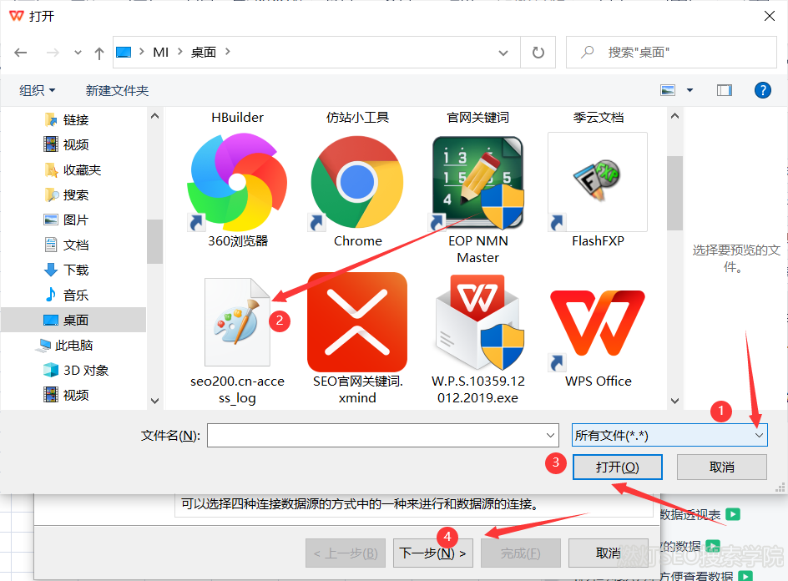Select the FlashFXP shortcut icon
This screenshot has height=581, width=788.
[598, 182]
